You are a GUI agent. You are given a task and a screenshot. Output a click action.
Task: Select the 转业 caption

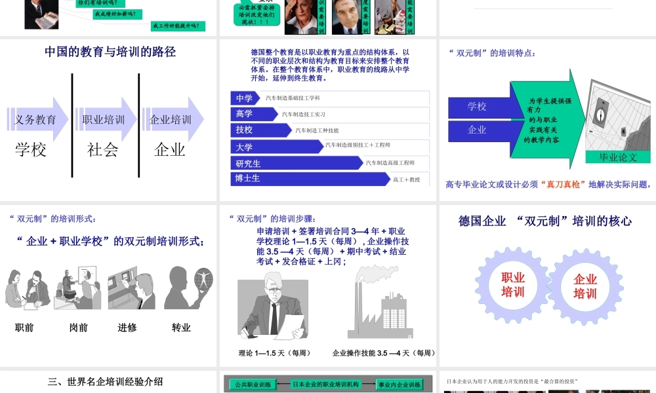pyautogui.click(x=181, y=327)
